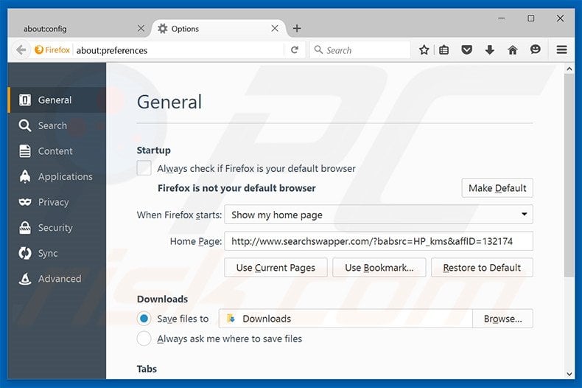Click the Downloads folder path field
The height and width of the screenshot is (388, 582).
point(346,319)
